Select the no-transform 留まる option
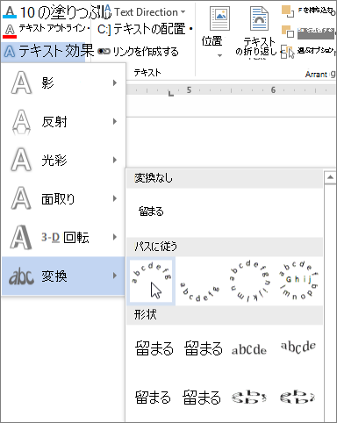The height and width of the screenshot is (423, 337). (x=151, y=211)
